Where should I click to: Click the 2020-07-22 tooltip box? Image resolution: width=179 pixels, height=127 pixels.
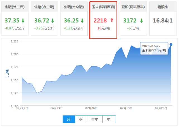[154, 48]
